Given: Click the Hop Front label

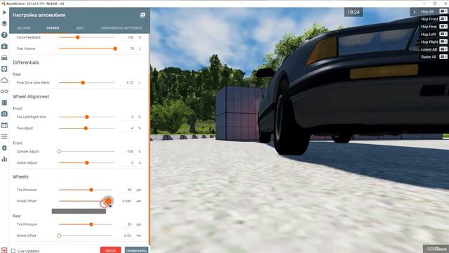Looking at the screenshot, I should tap(429, 19).
